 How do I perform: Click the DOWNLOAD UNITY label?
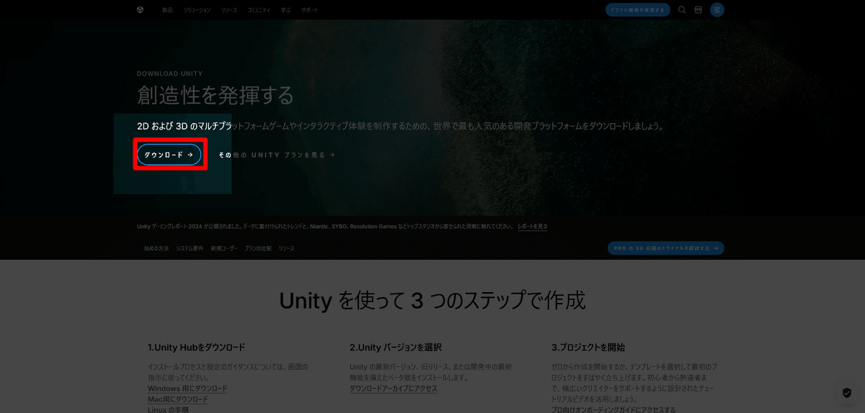point(170,73)
